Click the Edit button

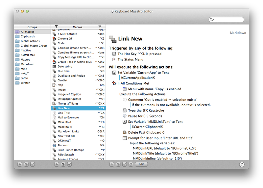(141, 164)
